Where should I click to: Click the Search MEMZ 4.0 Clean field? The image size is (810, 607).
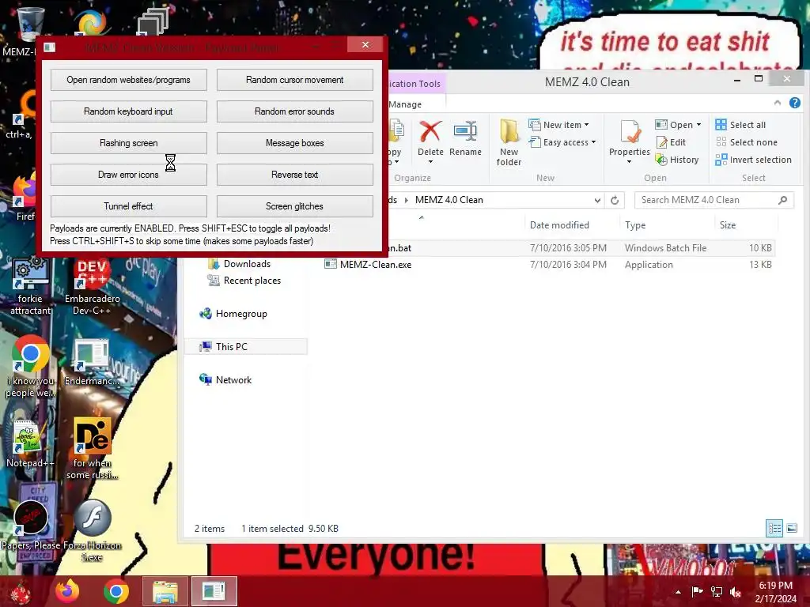tap(714, 200)
